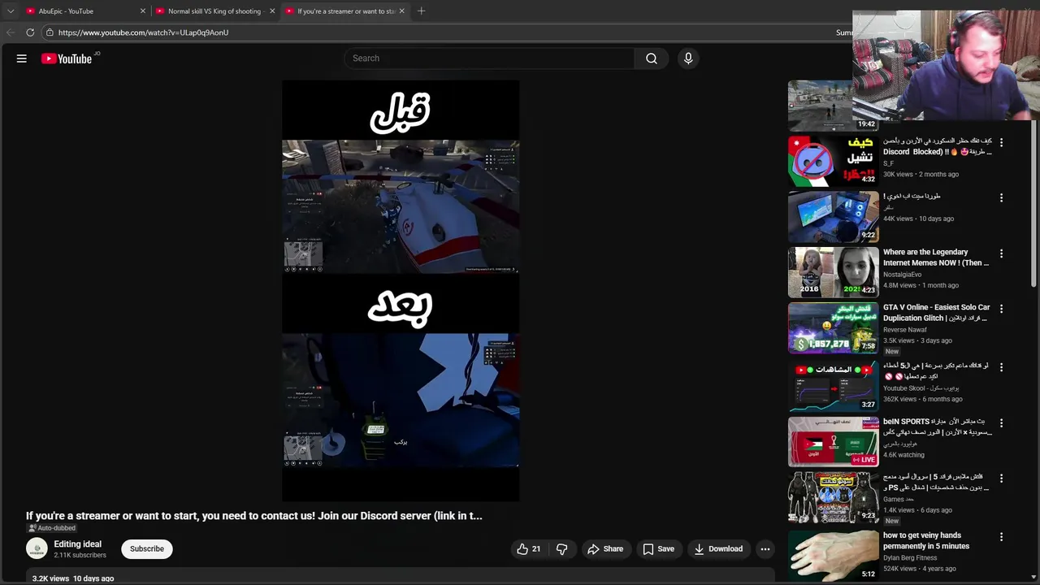Screen dimensions: 1040x585
Task: Download the video
Action: pos(718,549)
